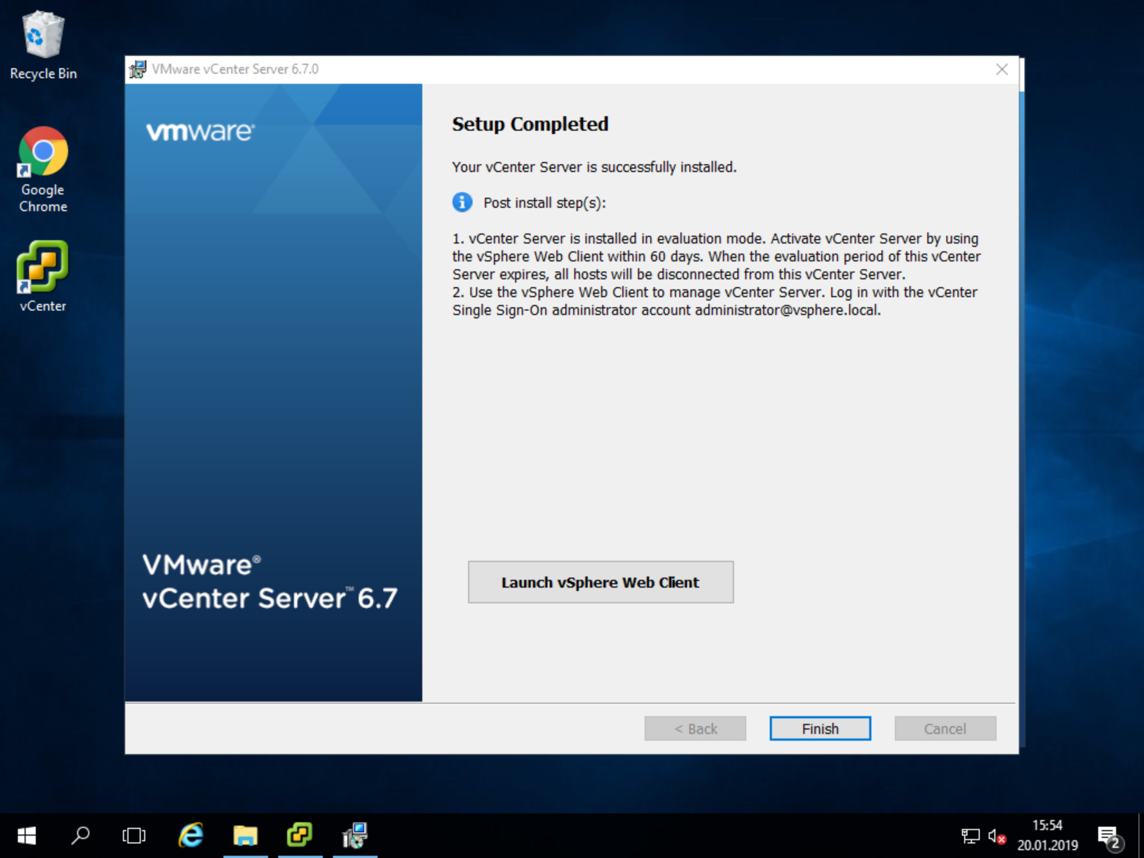Select the installer icon in the taskbar
The width and height of the screenshot is (1144, 858).
(355, 836)
